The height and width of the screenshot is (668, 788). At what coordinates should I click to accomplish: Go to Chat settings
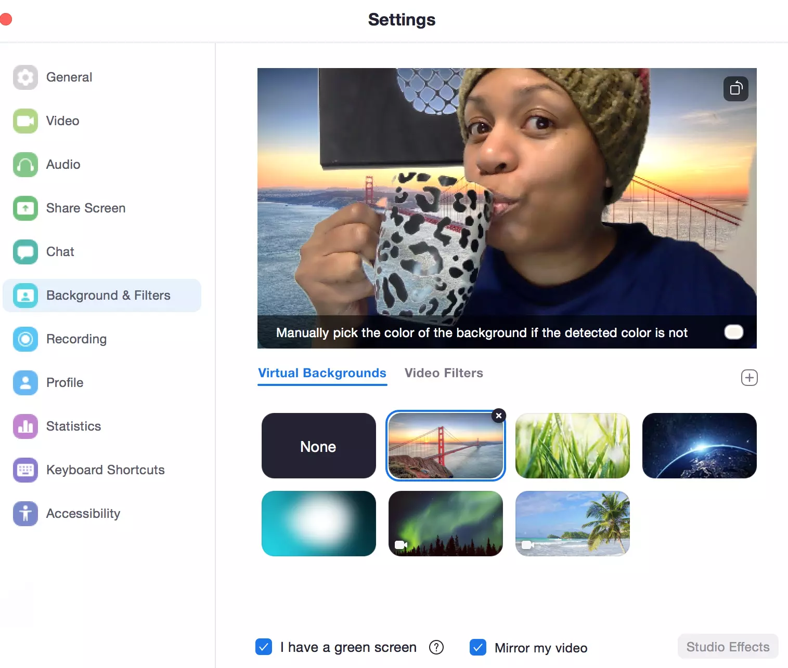102,252
